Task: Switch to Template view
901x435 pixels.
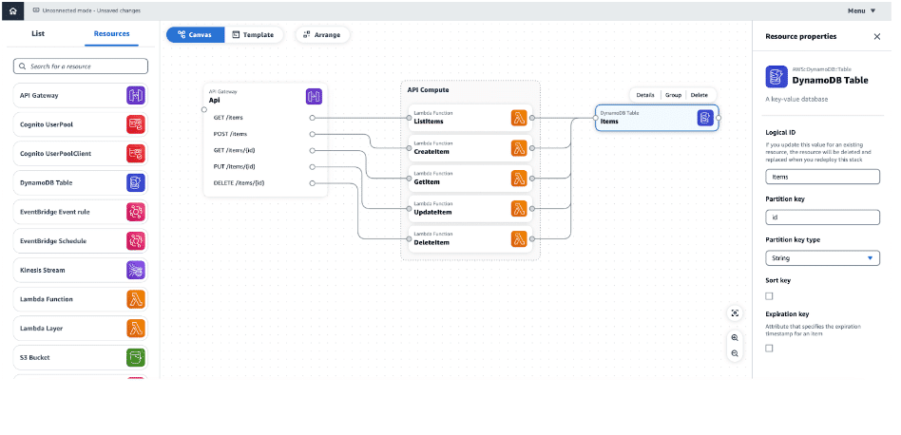Action: click(253, 34)
